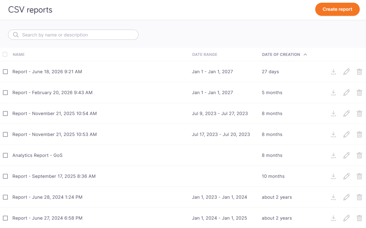Check the June 18, 2026 report checkbox
This screenshot has width=366, height=228.
[x=5, y=72]
